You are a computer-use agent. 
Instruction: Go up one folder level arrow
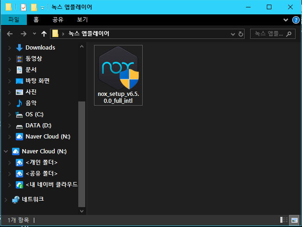click(x=44, y=34)
